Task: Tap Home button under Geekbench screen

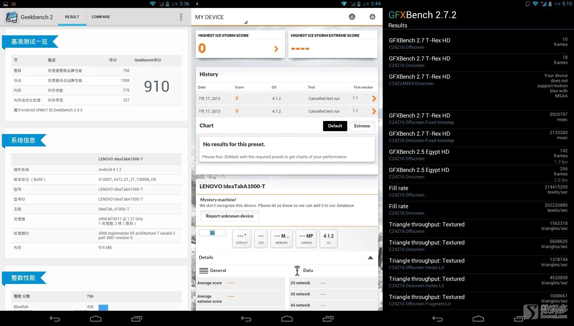Action: point(96,319)
